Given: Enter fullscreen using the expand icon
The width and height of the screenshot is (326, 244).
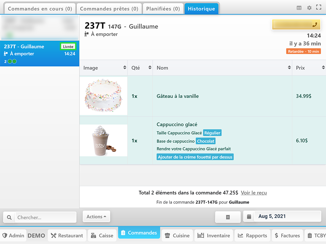Looking at the screenshot, I should tap(318, 8).
